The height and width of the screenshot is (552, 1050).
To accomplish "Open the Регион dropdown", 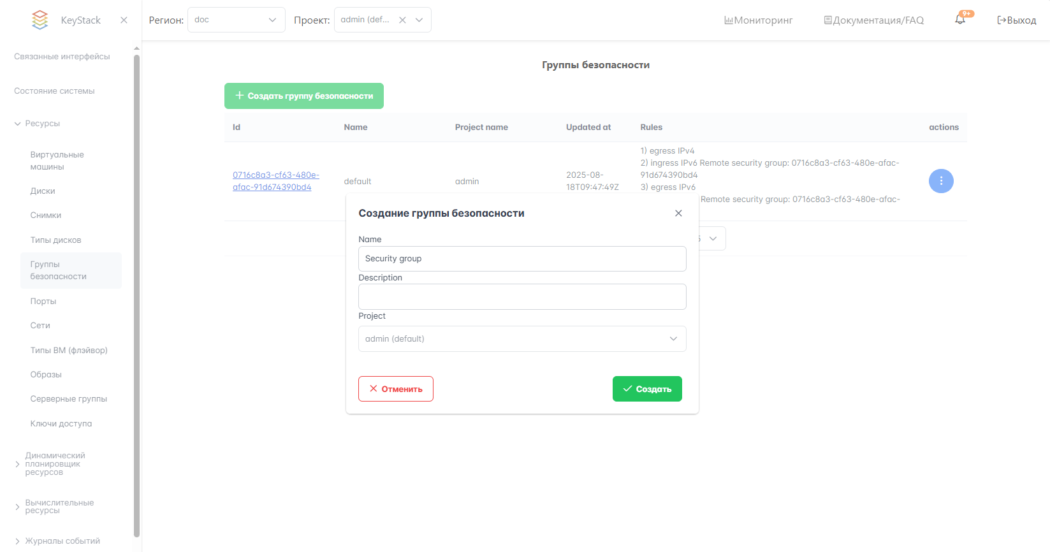I will (x=236, y=20).
